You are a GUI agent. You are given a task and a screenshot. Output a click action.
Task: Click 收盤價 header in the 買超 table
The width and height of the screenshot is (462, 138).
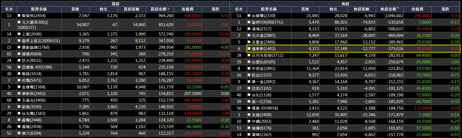point(187,9)
